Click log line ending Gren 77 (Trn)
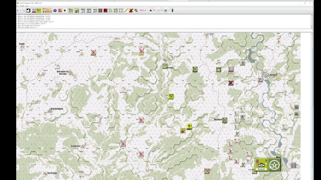The height and width of the screenshot is (180, 321). [29, 25]
